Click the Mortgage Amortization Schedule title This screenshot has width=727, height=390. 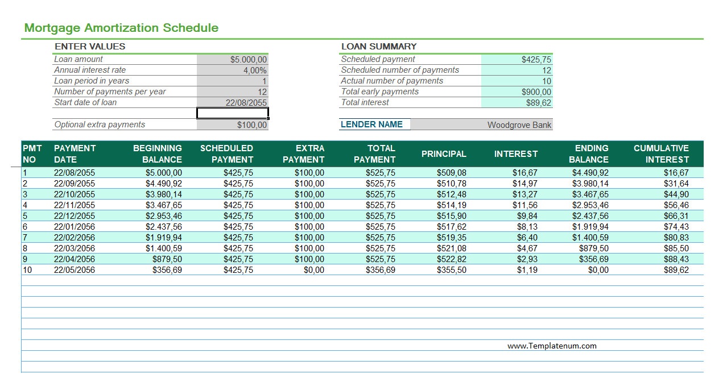(121, 27)
